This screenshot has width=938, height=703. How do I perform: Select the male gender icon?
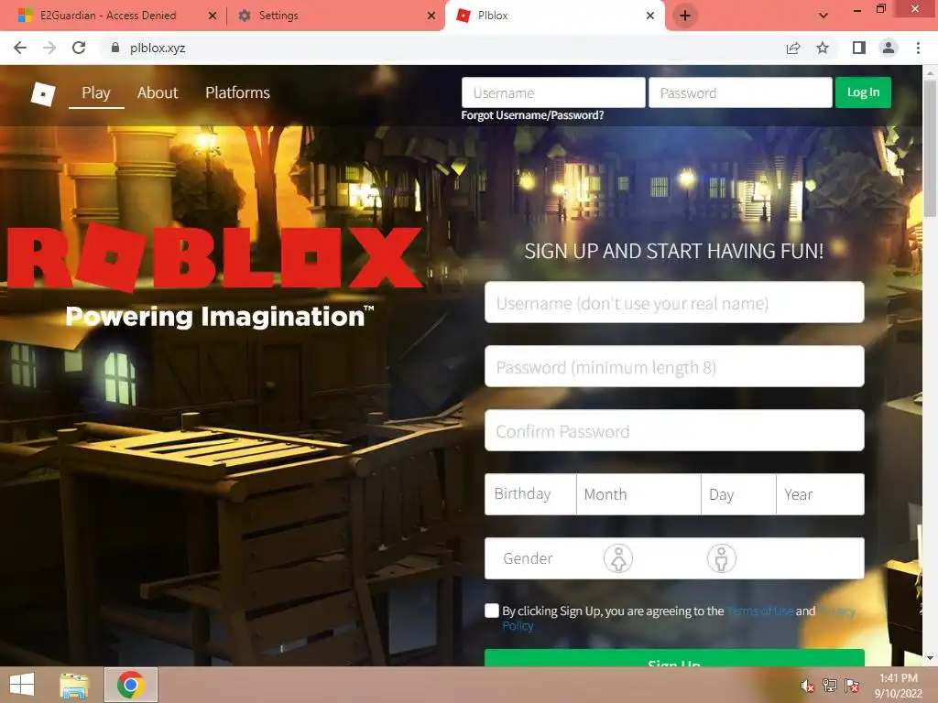pyautogui.click(x=722, y=559)
